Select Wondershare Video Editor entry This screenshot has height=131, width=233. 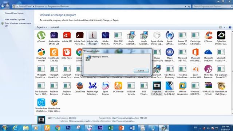(54, 105)
